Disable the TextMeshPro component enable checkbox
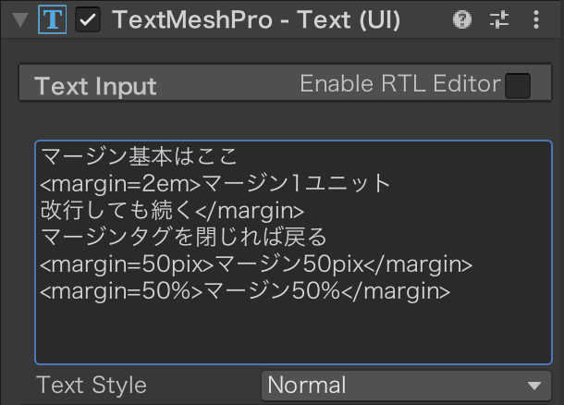 coord(88,19)
